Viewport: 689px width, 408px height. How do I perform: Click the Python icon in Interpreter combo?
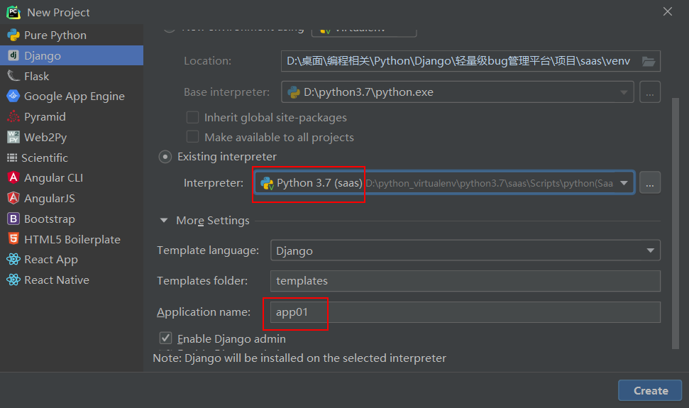click(267, 183)
